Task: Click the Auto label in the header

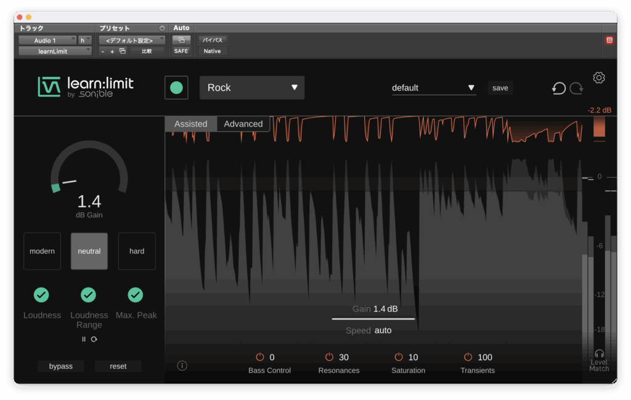Action: [x=181, y=28]
